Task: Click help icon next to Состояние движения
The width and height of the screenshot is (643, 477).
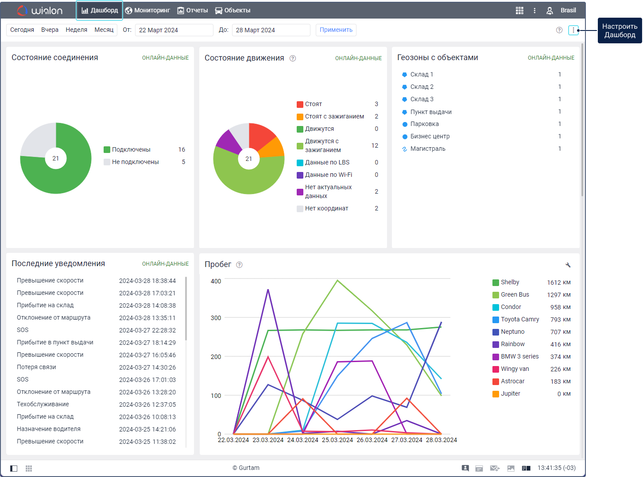Action: click(x=293, y=58)
